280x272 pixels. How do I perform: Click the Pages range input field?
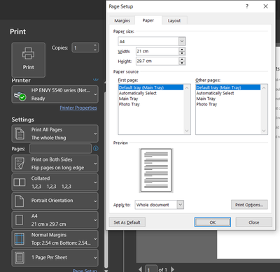[60, 148]
